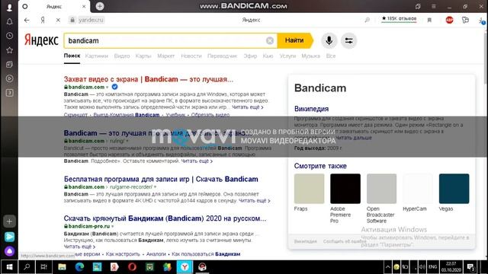Open the Adobe Premiere Pro thumbnail
This screenshot has height=274, width=488.
(x=345, y=189)
